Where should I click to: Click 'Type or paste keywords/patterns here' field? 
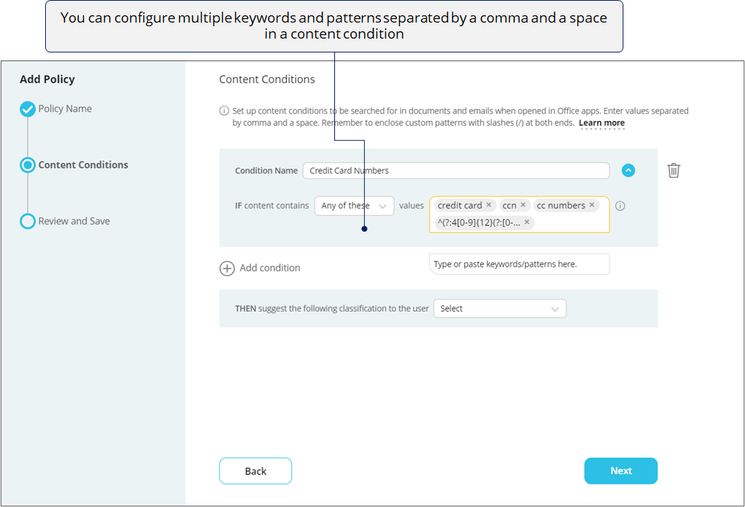tap(519, 264)
